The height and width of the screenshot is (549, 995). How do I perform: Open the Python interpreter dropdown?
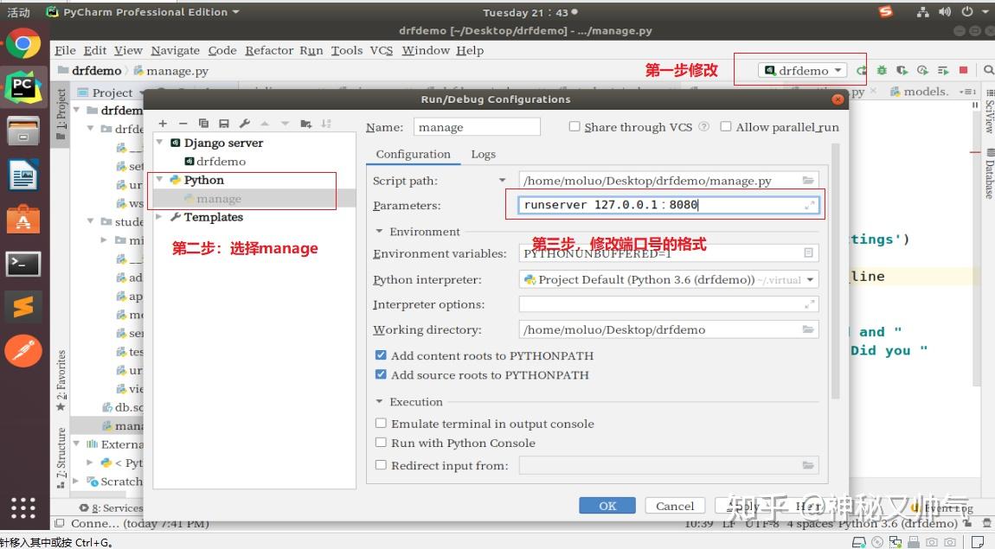[812, 279]
